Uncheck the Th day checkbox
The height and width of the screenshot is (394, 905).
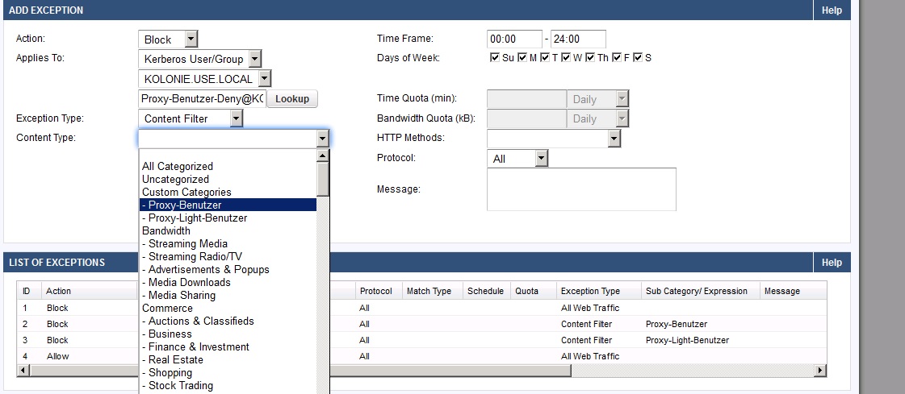(590, 58)
